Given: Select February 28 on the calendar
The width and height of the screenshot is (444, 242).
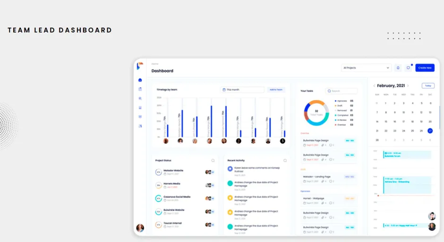Looking at the screenshot, I should (x=377, y=140).
